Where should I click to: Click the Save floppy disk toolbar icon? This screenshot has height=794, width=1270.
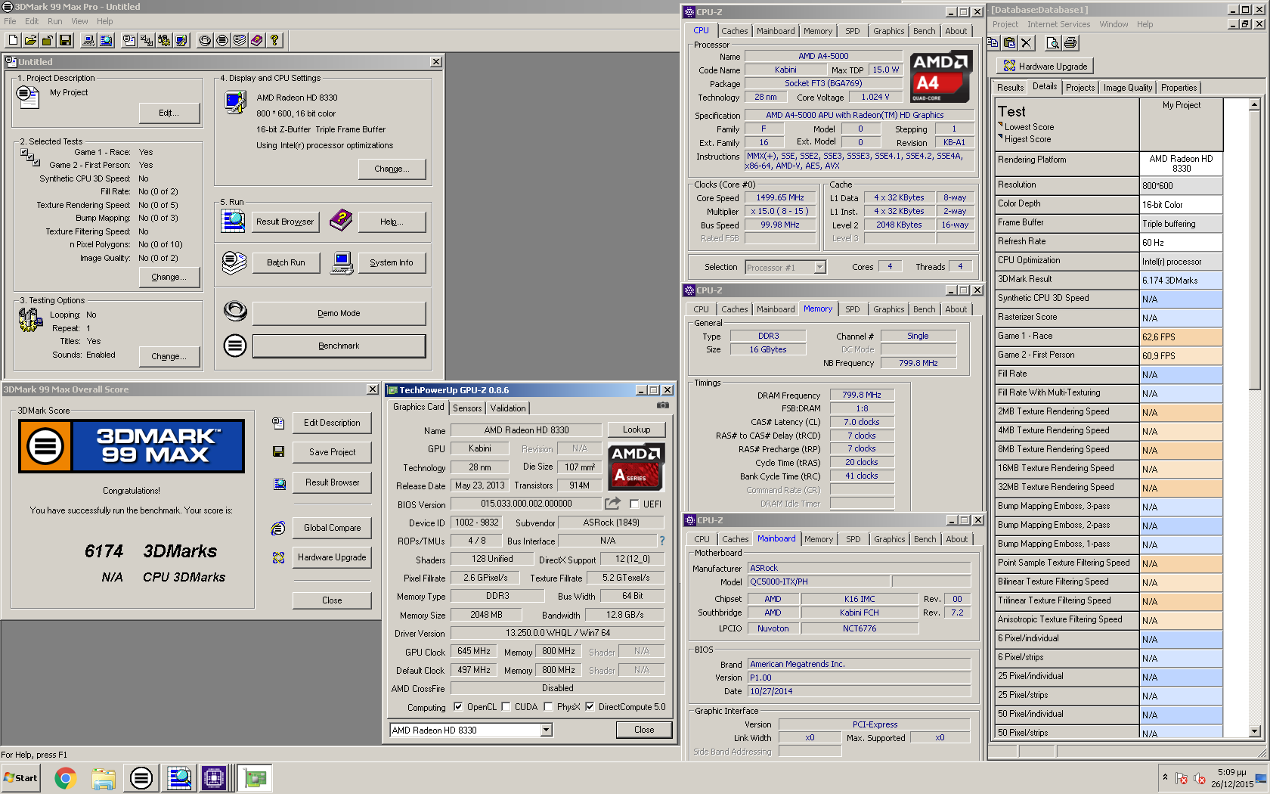tap(66, 40)
